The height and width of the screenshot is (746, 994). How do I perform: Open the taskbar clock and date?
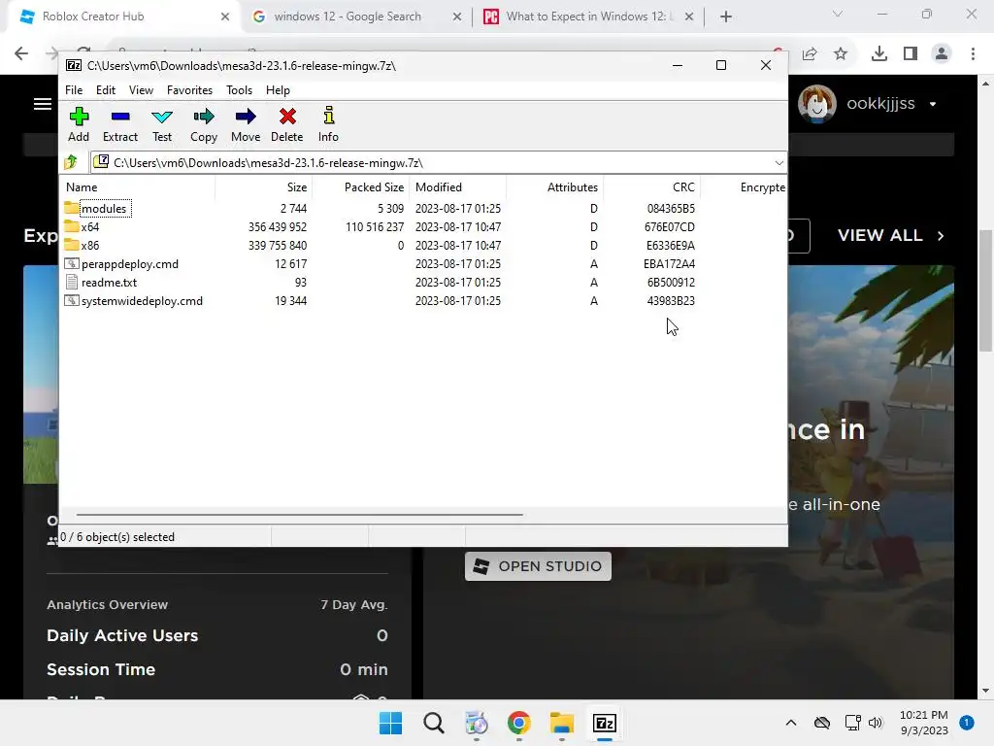pos(924,723)
